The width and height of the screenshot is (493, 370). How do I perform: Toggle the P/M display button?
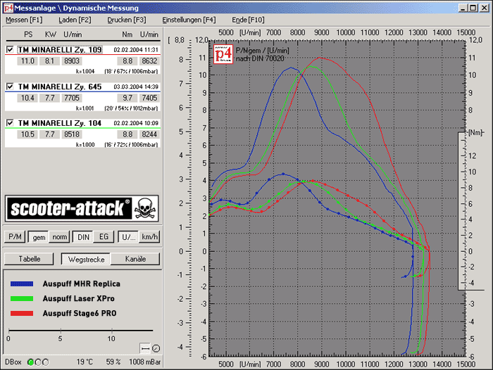pos(15,236)
